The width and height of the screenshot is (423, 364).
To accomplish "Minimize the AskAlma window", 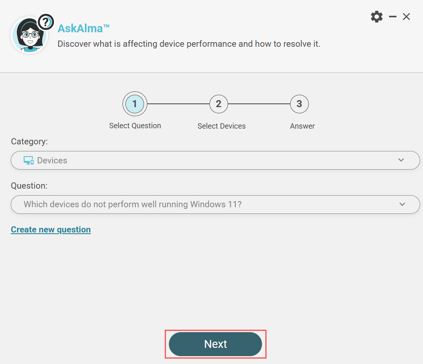I will click(x=393, y=17).
